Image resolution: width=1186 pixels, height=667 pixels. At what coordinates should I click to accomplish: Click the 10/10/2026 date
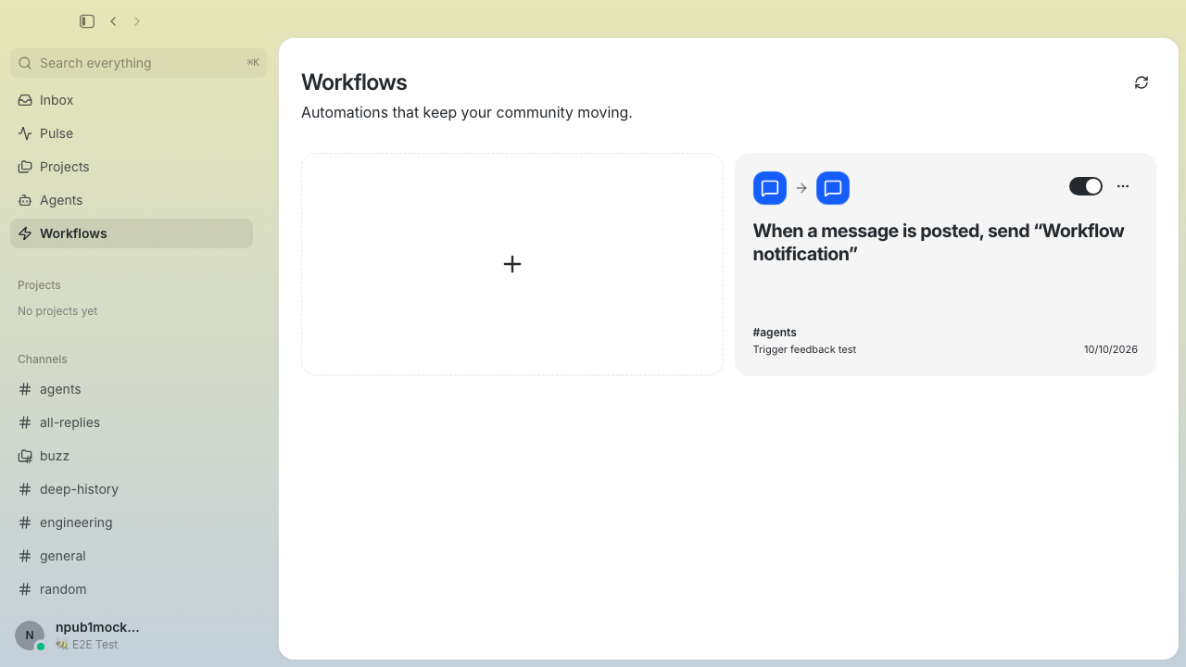point(1110,349)
